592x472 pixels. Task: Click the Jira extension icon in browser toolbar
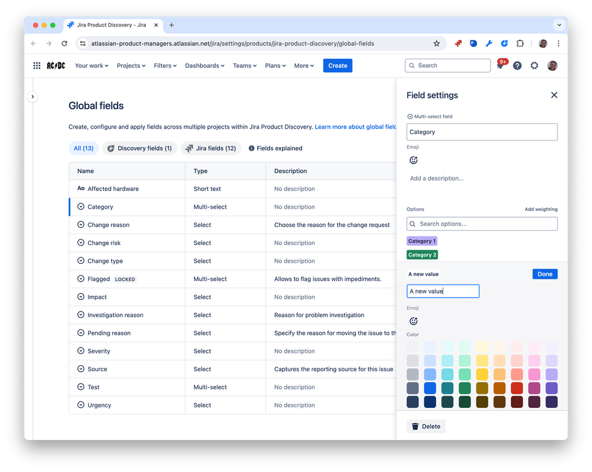pos(458,43)
